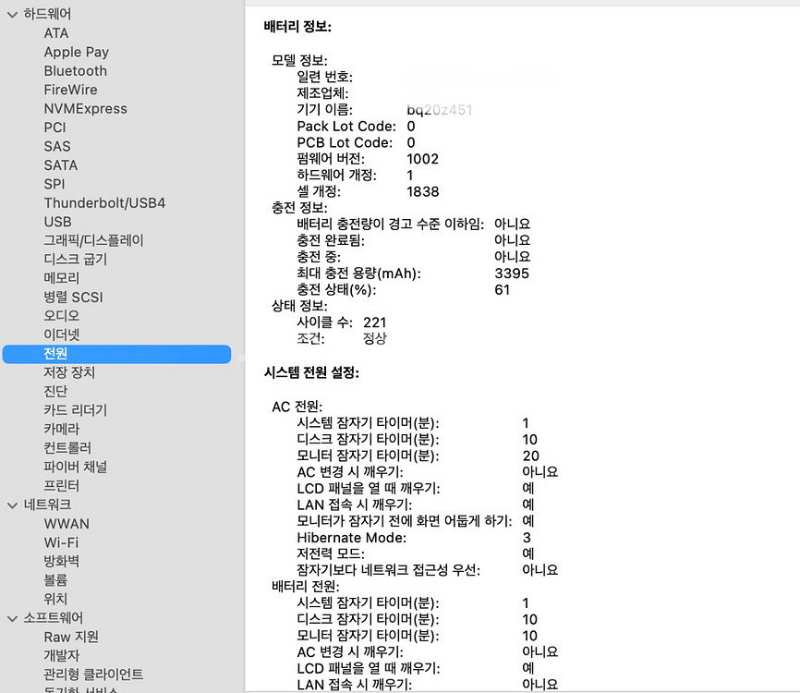Click the AC 전원 subsection label
Viewport: 800px width, 693px height.
click(297, 407)
